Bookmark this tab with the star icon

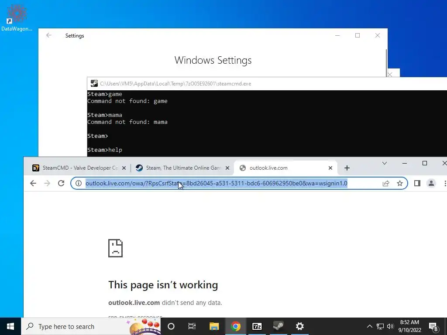[x=400, y=183]
